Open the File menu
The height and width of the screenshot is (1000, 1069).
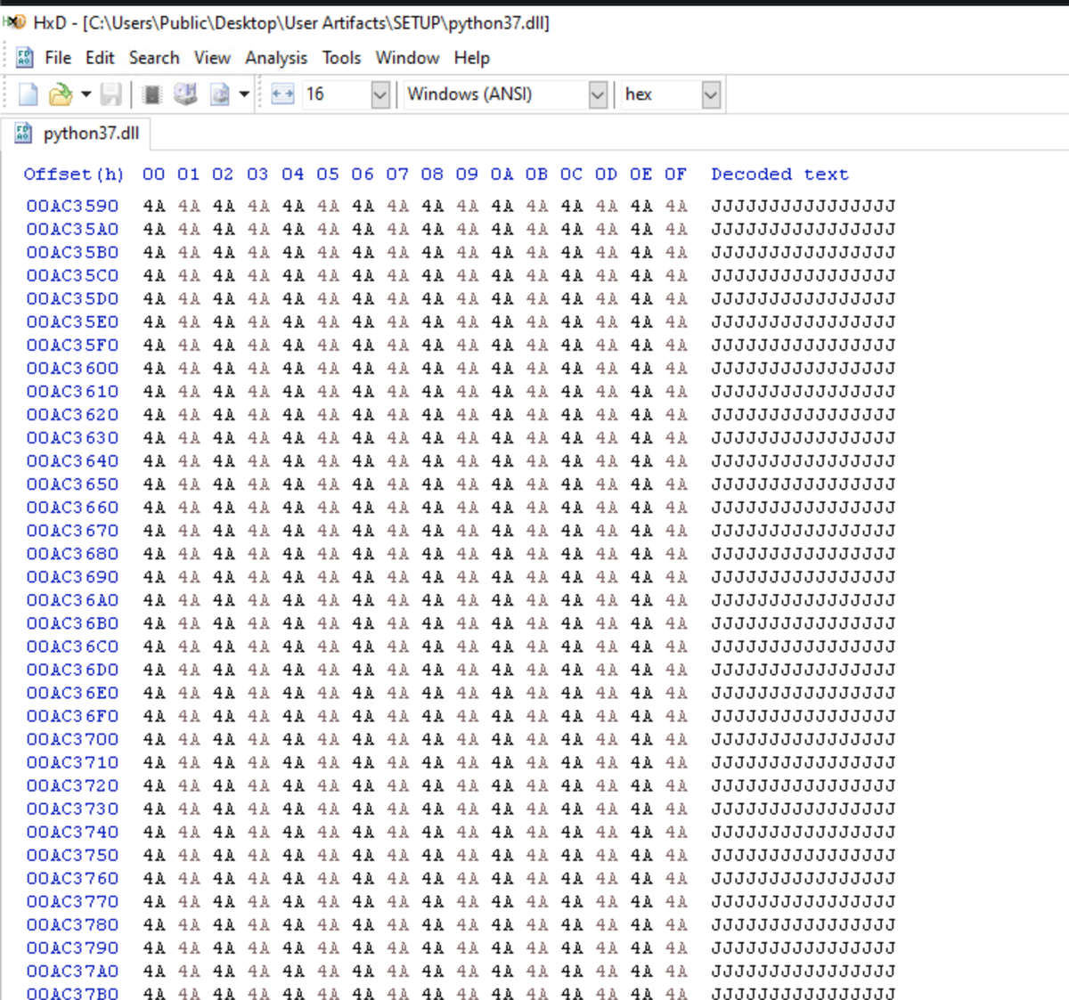(58, 58)
